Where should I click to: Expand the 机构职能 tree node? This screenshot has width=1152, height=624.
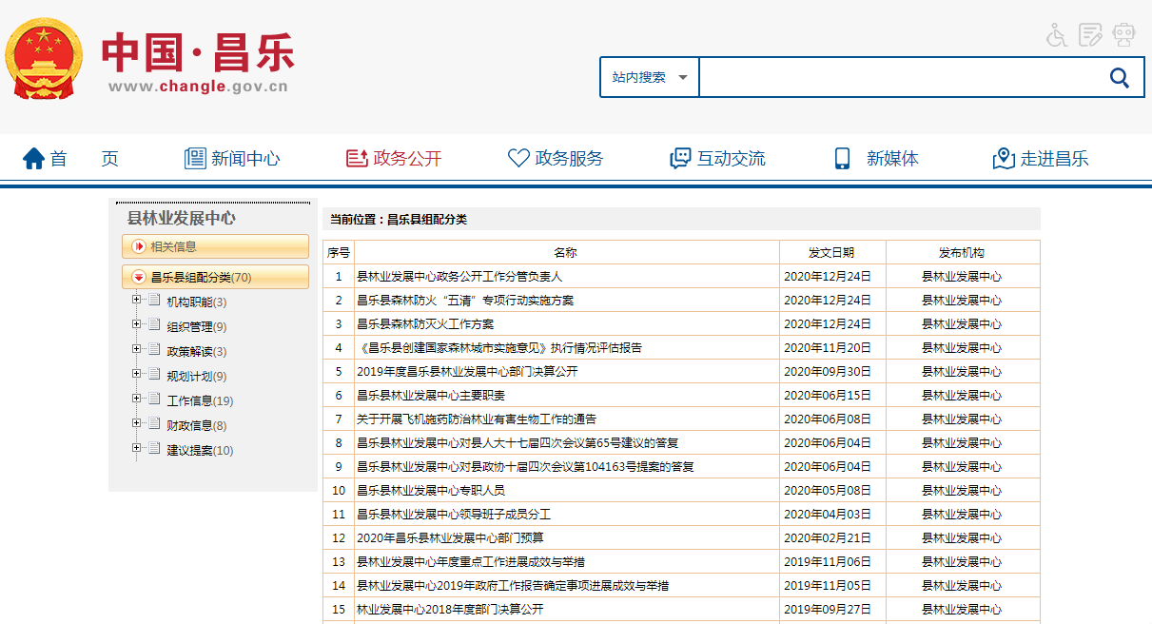pyautogui.click(x=137, y=301)
